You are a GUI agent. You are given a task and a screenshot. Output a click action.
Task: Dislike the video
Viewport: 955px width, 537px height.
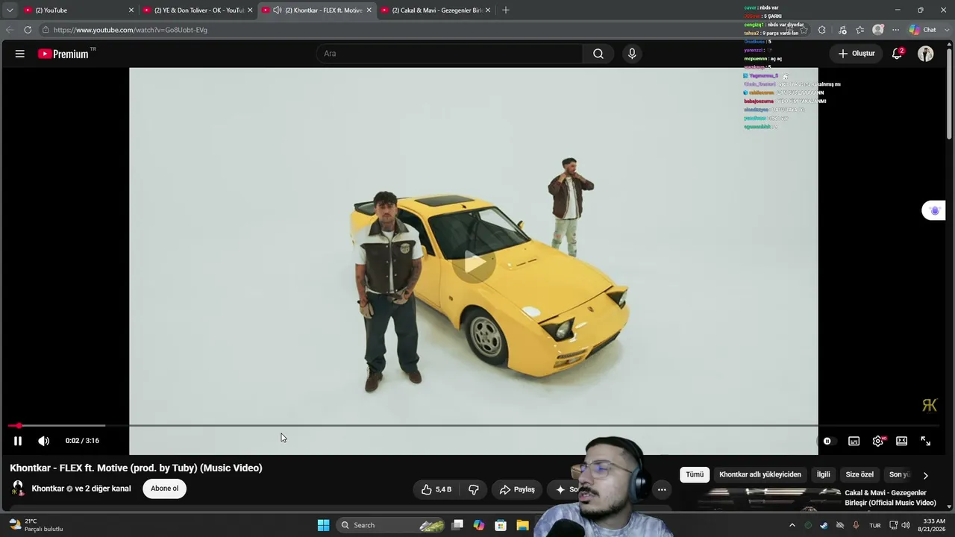coord(473,489)
